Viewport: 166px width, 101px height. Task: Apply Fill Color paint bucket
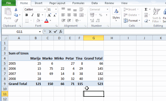click(38, 21)
